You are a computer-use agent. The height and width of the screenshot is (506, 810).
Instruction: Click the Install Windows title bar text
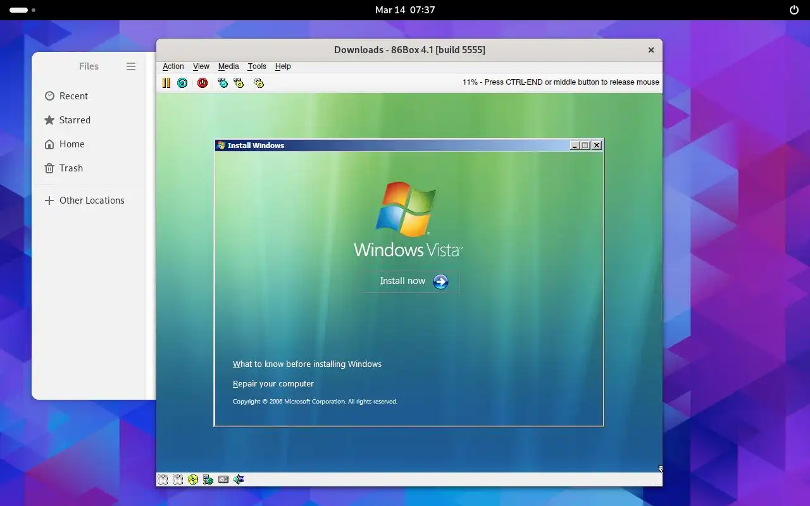click(256, 145)
